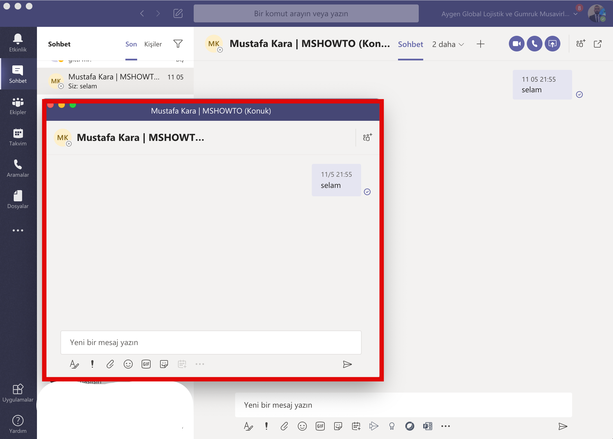Expand the organization switcher dropdown
613x439 pixels.
click(576, 14)
